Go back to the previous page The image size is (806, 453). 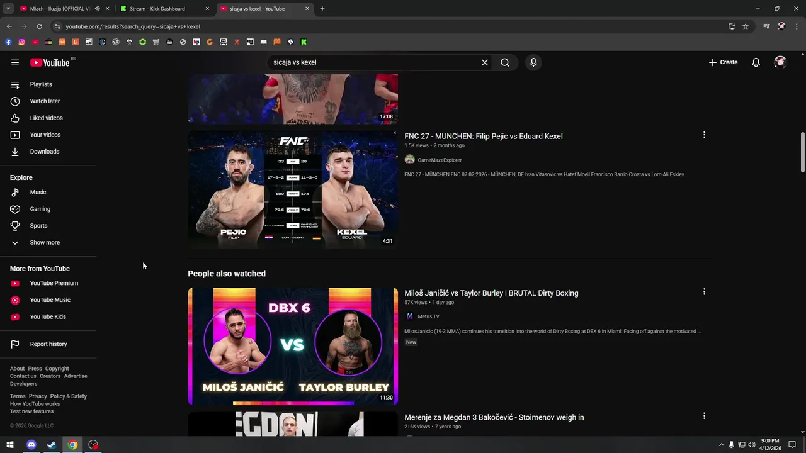pyautogui.click(x=9, y=26)
